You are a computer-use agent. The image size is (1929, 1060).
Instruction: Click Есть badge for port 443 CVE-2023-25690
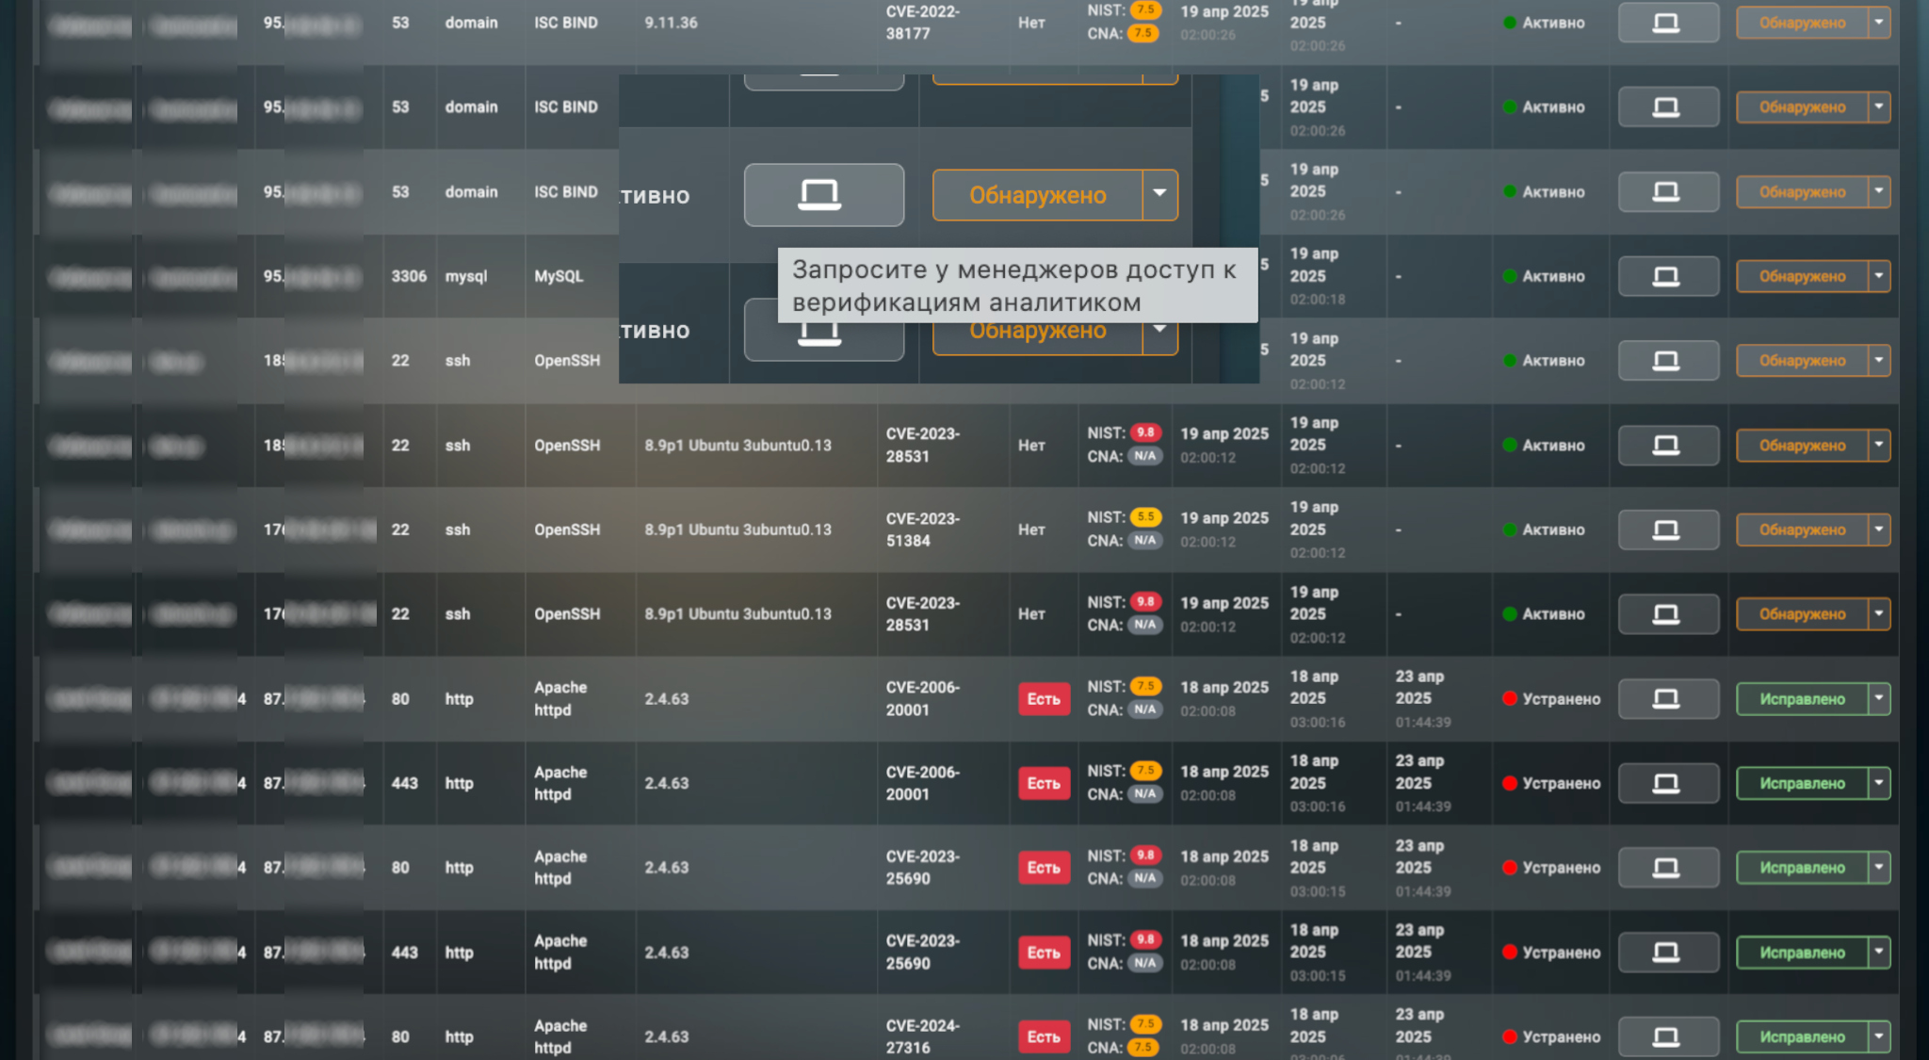tap(1044, 952)
